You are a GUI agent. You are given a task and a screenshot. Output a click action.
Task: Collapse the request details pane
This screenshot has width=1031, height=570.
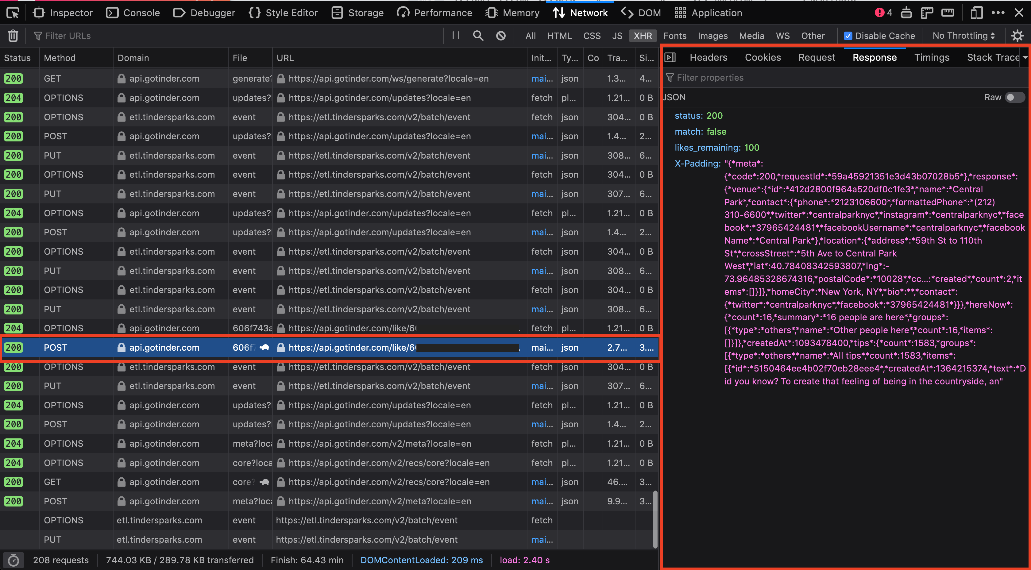pyautogui.click(x=670, y=57)
